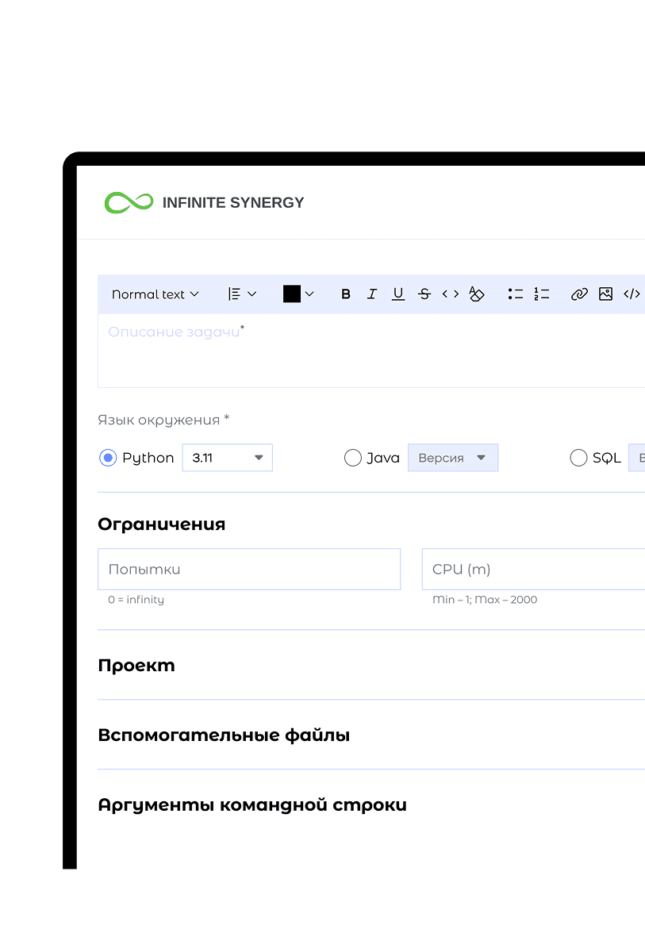645x952 pixels.
Task: Insert a hyperlink
Action: [x=579, y=294]
